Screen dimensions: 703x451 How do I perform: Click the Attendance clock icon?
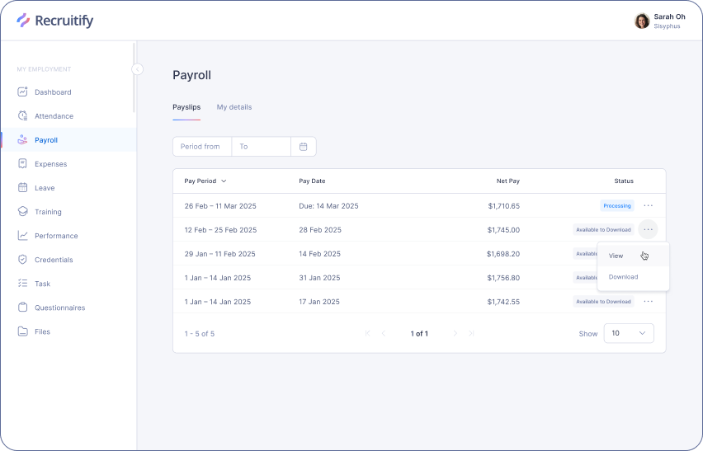coord(22,115)
